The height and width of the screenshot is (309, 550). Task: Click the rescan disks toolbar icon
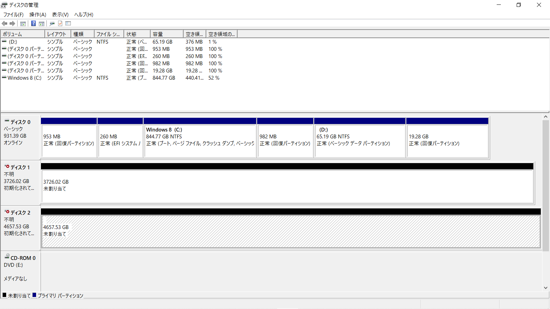52,23
